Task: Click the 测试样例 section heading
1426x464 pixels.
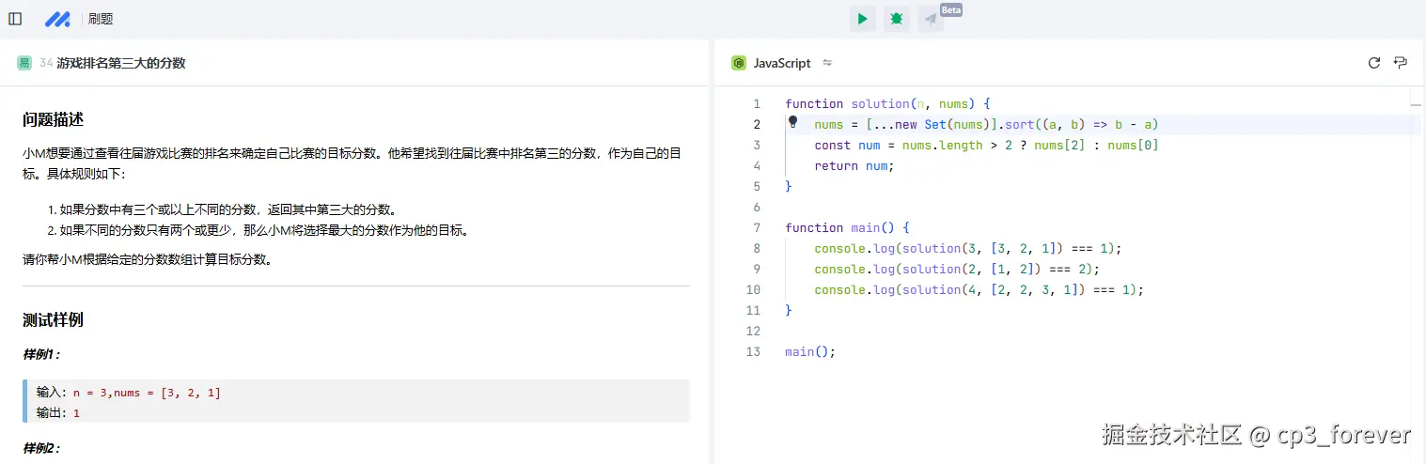Action: tap(53, 320)
